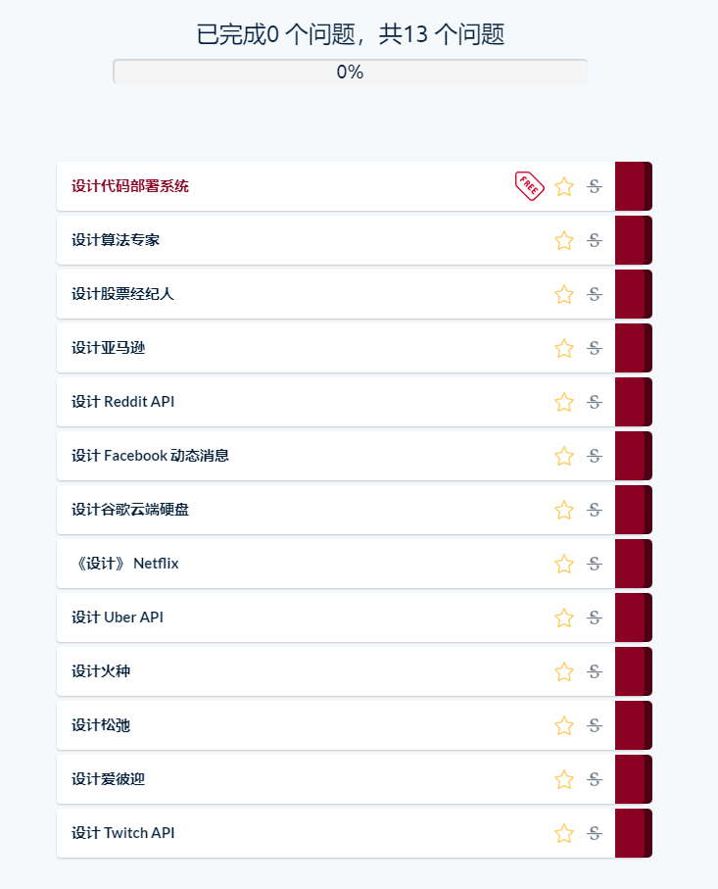Screen dimensions: 718x889
Task: Open the 设计 Twitch API question
Action: click(123, 833)
